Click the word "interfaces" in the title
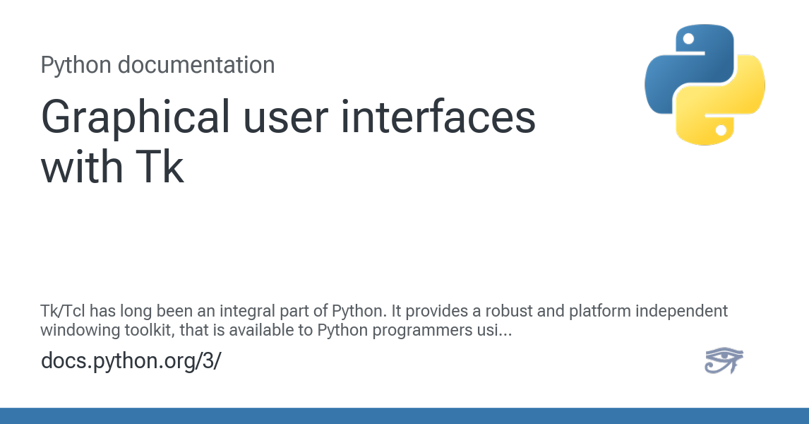 [x=438, y=117]
